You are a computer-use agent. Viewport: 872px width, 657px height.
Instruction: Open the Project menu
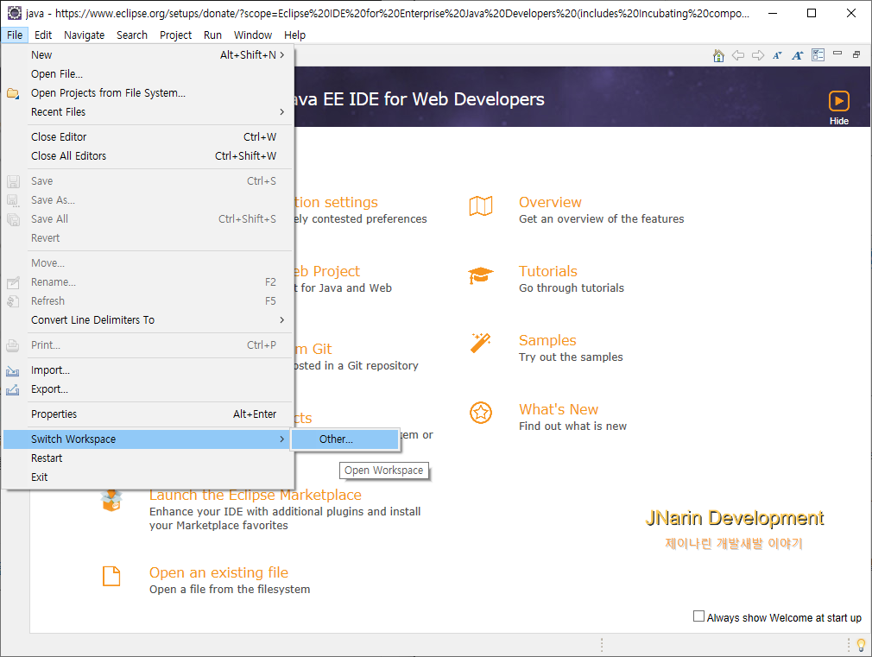(175, 35)
